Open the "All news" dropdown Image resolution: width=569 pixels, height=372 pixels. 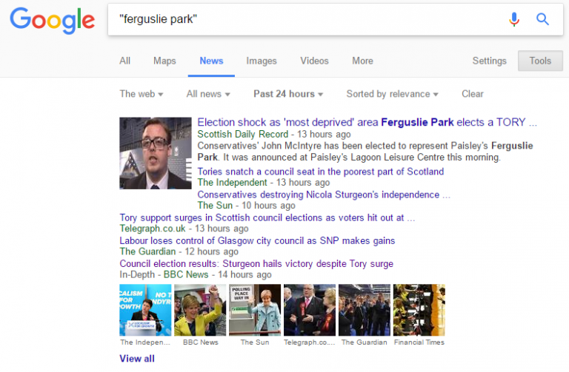point(207,94)
